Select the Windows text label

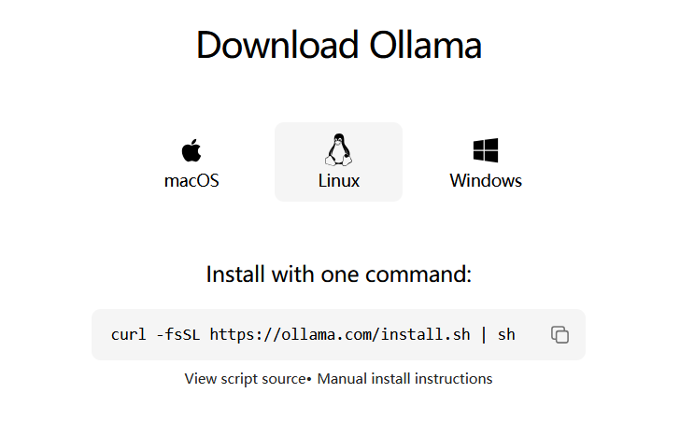tap(486, 181)
